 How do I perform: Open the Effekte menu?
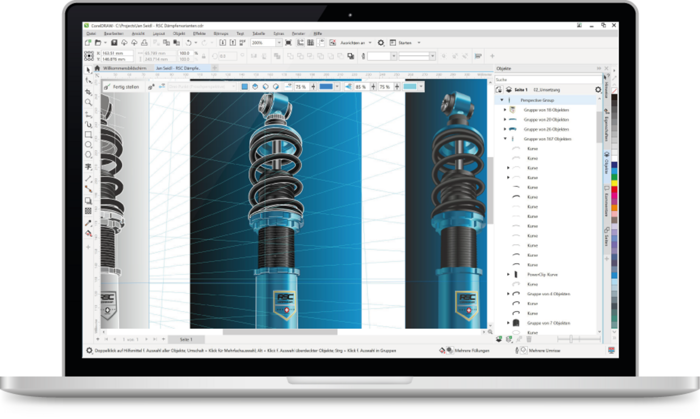[199, 34]
